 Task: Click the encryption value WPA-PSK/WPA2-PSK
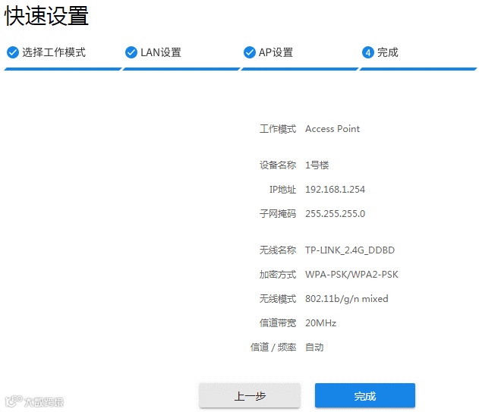click(351, 274)
